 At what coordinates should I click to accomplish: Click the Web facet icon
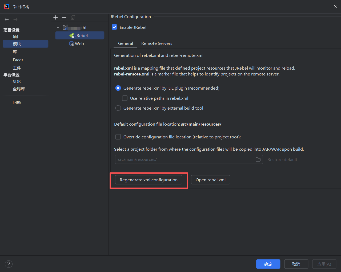coord(72,44)
